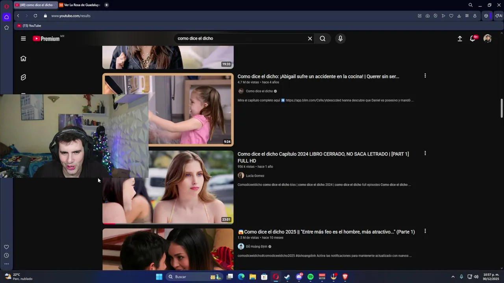The width and height of the screenshot is (504, 283).
Task: Open Opera sidebar bookmarks star
Action: click(6, 28)
